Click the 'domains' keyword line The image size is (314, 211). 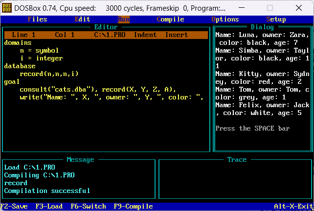(18, 43)
